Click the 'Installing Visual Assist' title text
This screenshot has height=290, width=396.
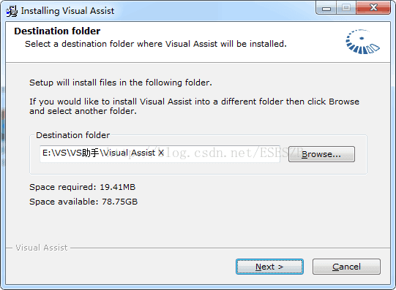tap(67, 11)
